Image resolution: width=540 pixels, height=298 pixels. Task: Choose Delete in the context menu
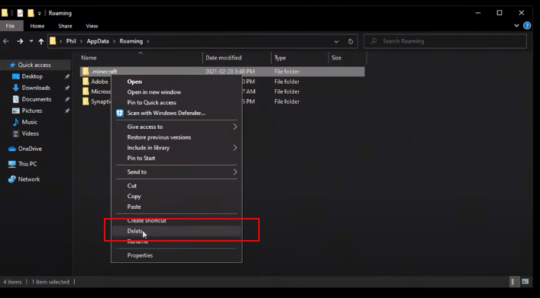[176, 231]
